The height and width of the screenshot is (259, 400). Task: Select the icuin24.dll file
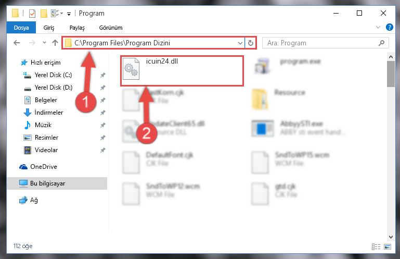tap(182, 70)
